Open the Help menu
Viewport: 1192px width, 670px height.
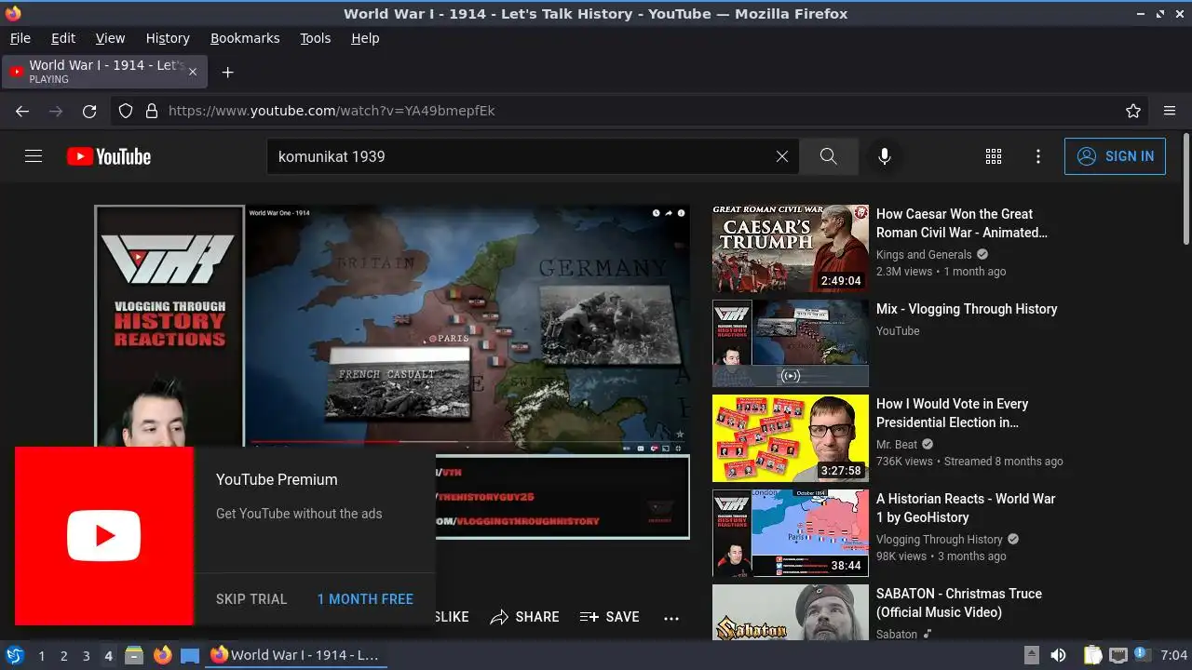[x=365, y=38]
